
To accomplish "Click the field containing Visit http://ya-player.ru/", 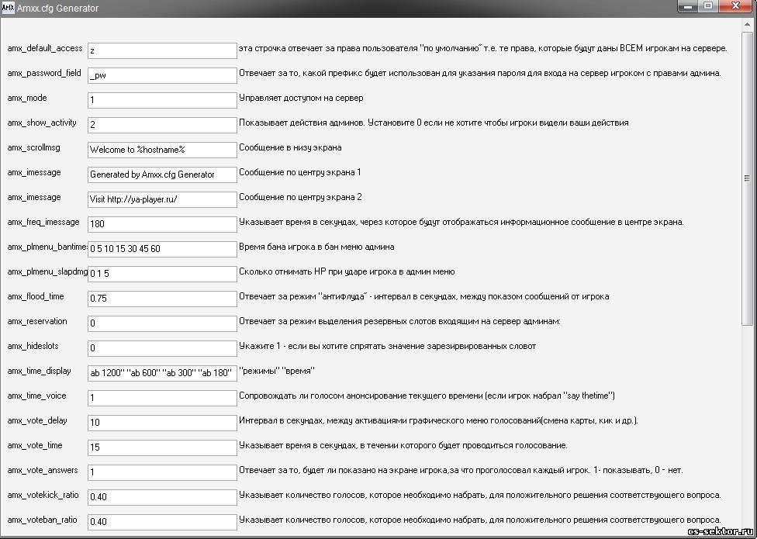I will tap(162, 199).
